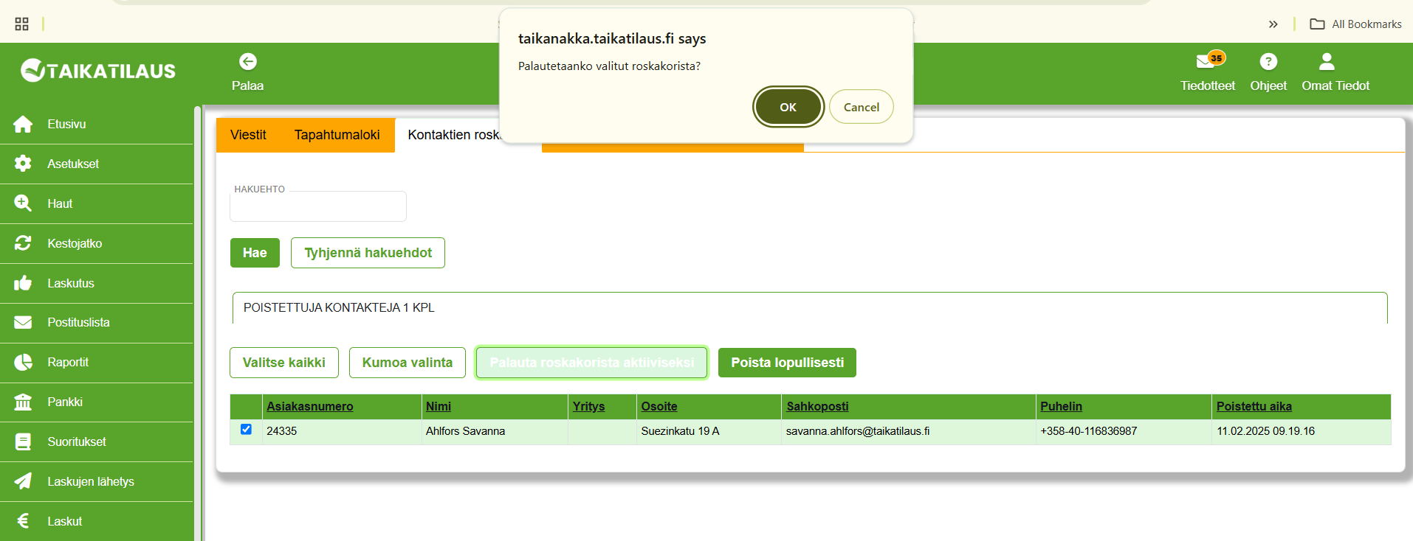Open Ohjeet question mark icon
1413x541 pixels.
(1268, 61)
